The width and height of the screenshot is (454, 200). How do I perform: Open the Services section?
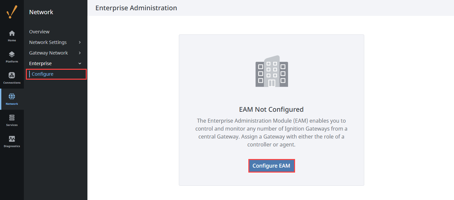pyautogui.click(x=12, y=120)
